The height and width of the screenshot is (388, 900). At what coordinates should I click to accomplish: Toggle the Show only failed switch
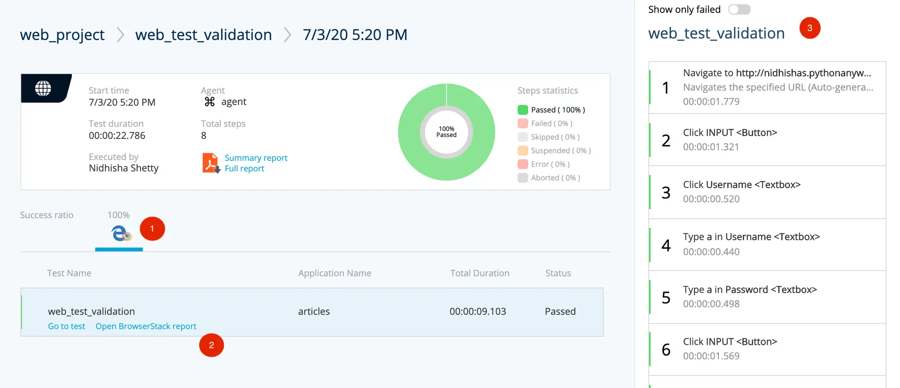point(739,9)
